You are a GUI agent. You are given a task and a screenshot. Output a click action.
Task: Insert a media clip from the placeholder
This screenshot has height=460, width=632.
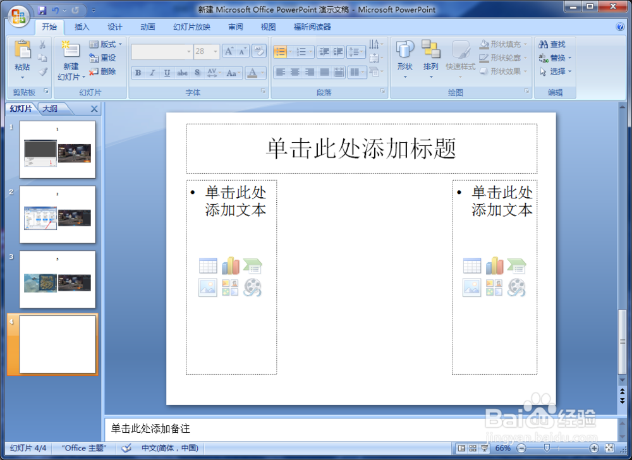coord(254,287)
